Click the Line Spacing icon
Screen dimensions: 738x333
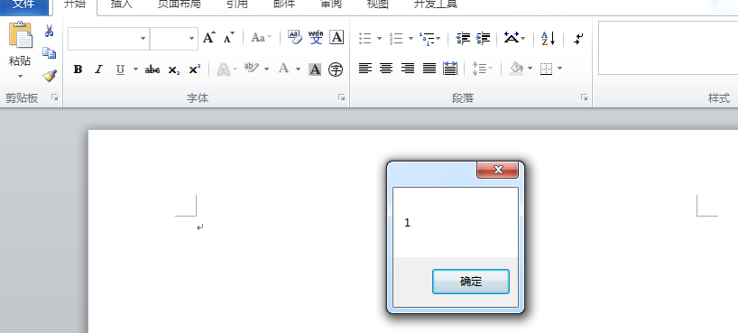click(479, 69)
